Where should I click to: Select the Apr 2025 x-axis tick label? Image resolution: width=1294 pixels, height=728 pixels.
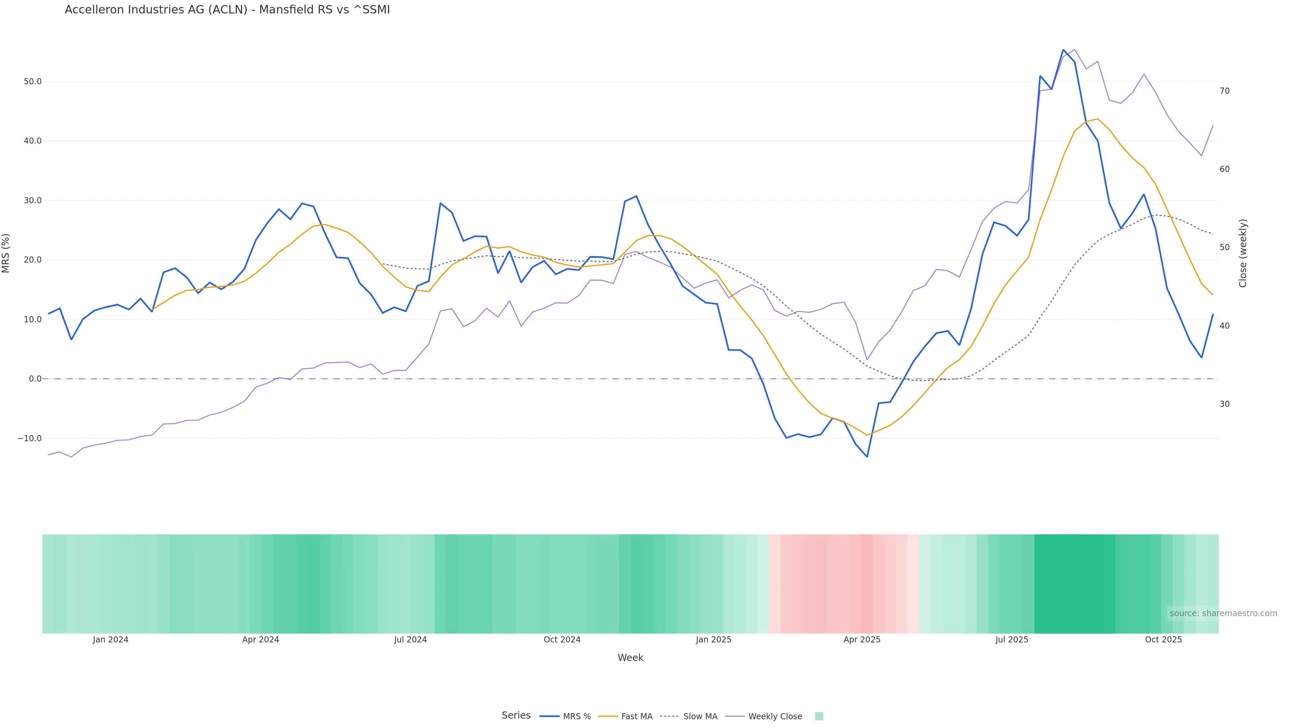pyautogui.click(x=862, y=640)
